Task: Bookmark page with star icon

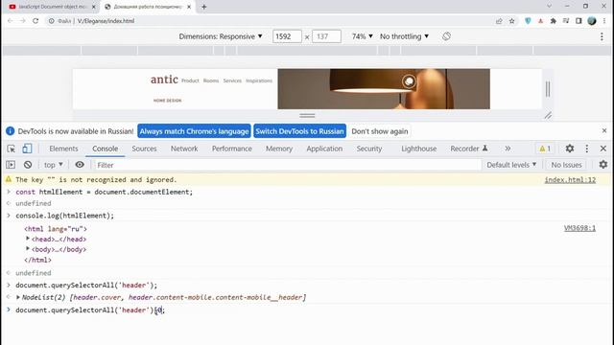Action: (x=511, y=21)
